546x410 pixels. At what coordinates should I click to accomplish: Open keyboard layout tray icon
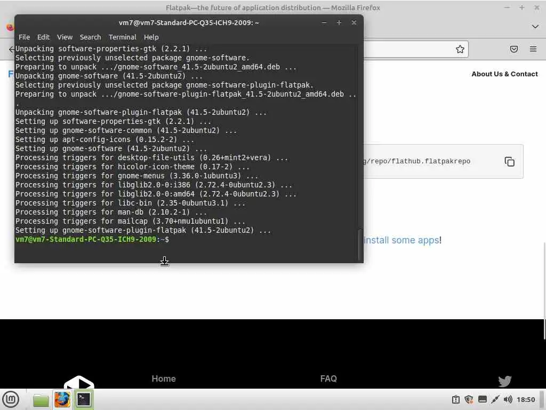(482, 399)
